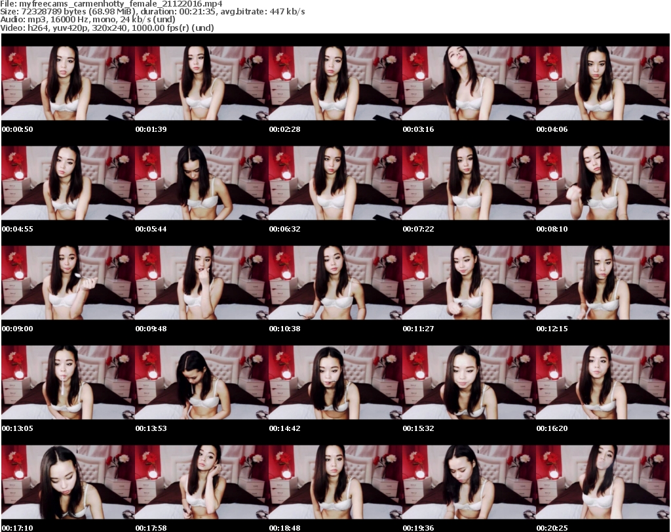The height and width of the screenshot is (532, 671).
Task: Select the thumbnail at 00:07:22
Action: coord(469,183)
